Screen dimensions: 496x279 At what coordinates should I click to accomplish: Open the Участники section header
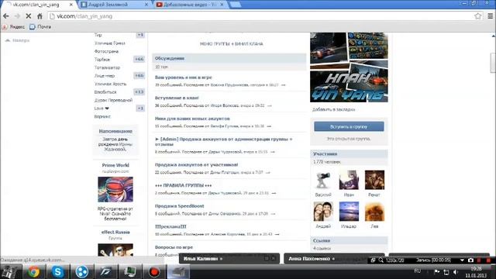click(349, 153)
